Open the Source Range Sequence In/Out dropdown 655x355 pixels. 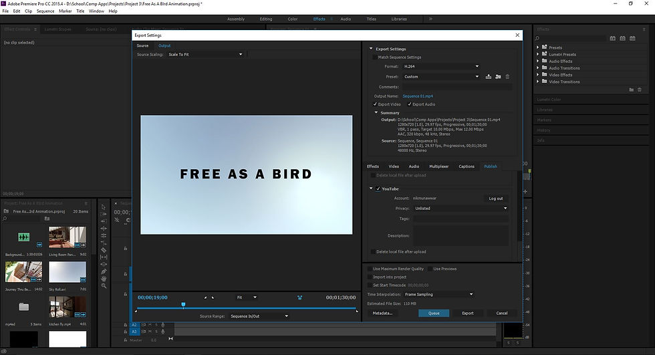(259, 316)
